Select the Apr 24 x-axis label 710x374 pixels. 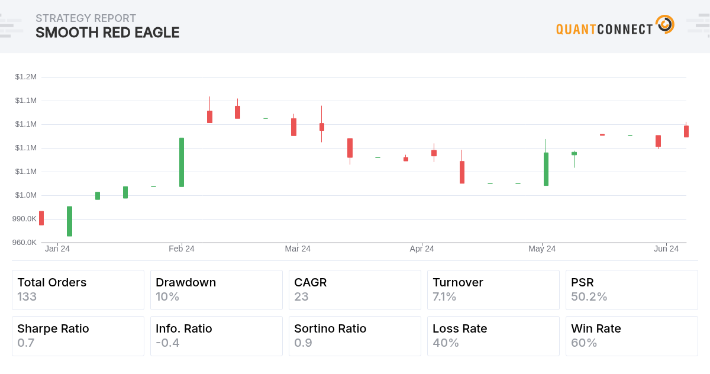point(422,249)
